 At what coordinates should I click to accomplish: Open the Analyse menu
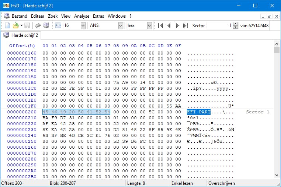pyautogui.click(x=82, y=16)
